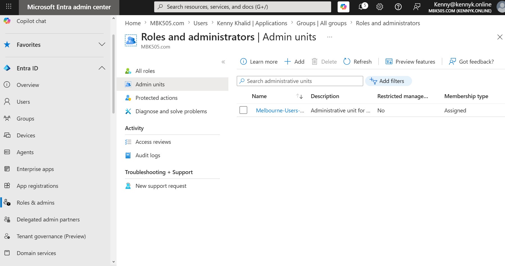Click the Assigned membership type cell

coord(455,110)
